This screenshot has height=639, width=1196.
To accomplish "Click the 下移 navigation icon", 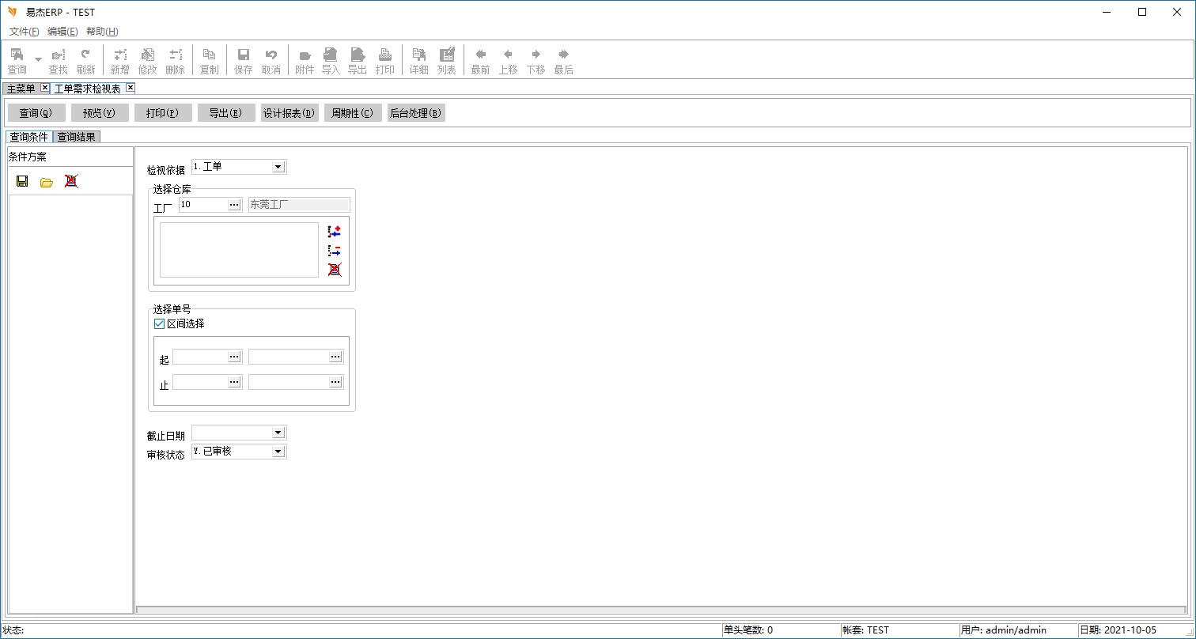I will click(x=536, y=61).
